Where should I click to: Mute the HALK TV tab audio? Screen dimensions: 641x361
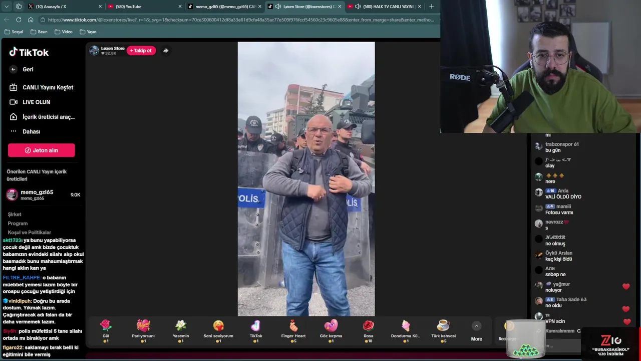coord(358,7)
